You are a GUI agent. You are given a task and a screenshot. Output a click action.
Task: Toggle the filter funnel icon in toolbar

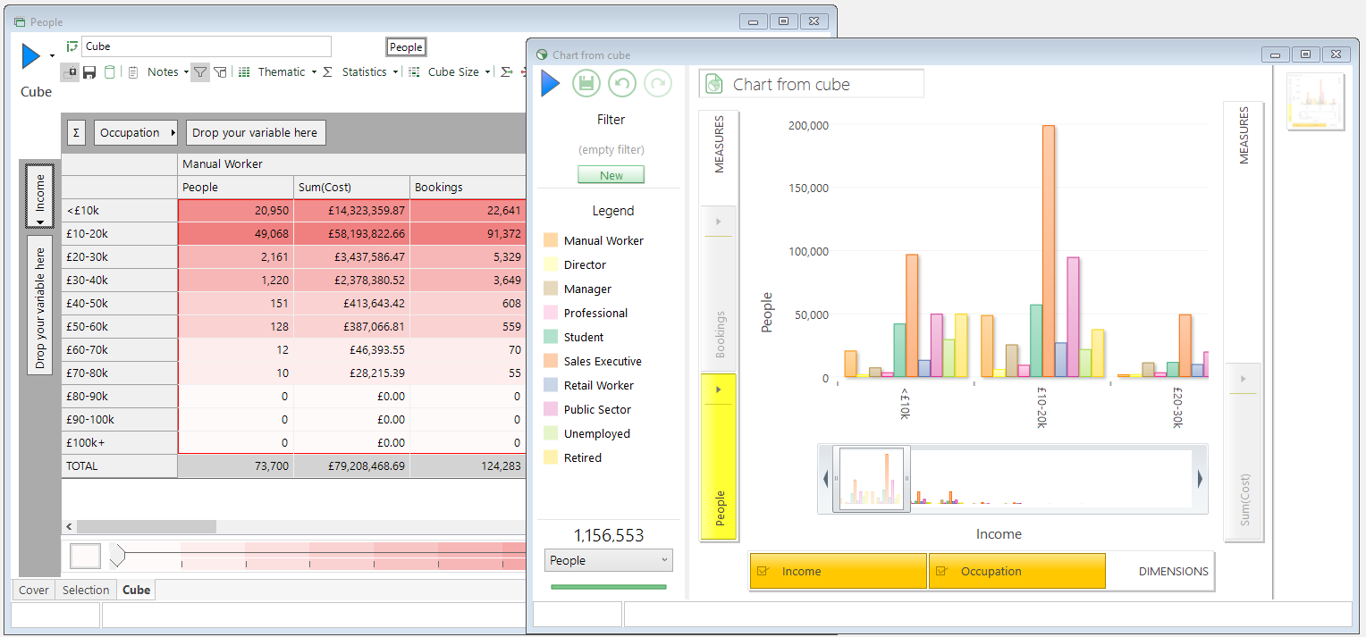(200, 72)
